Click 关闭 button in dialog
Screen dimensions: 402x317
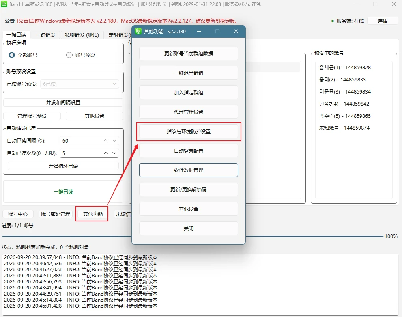pos(189,228)
